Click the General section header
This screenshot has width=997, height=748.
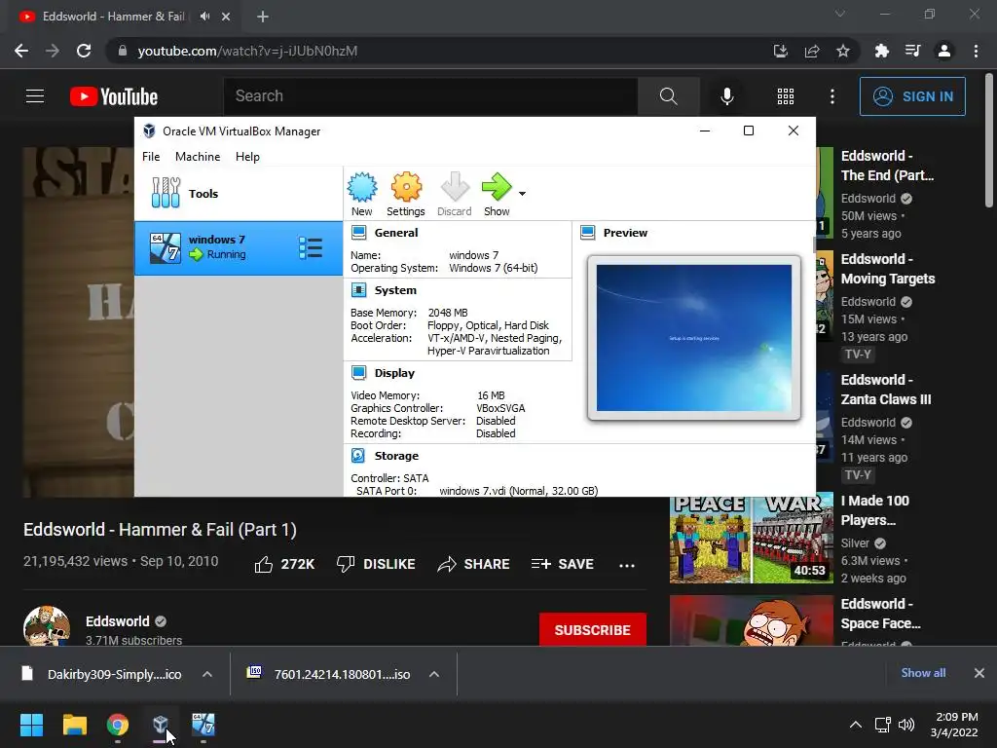(x=395, y=233)
